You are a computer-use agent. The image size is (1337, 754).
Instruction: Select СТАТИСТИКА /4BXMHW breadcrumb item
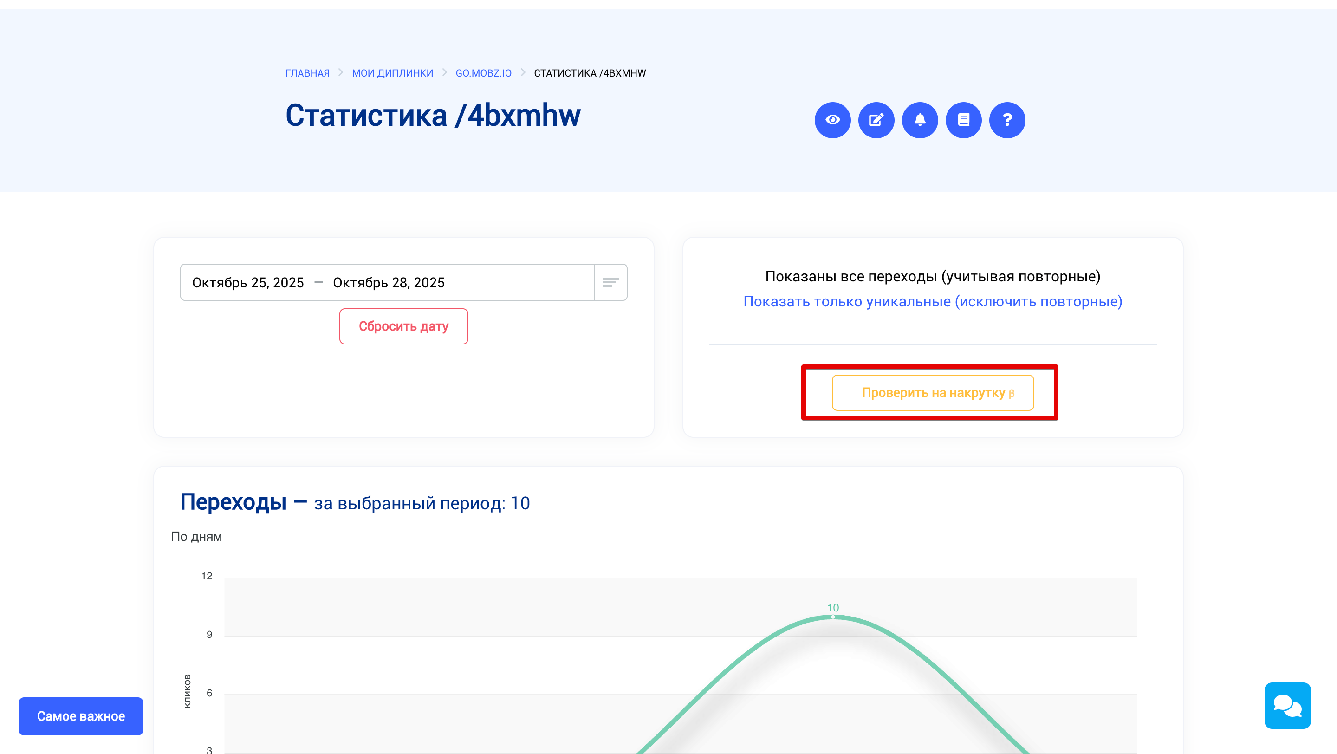point(589,72)
